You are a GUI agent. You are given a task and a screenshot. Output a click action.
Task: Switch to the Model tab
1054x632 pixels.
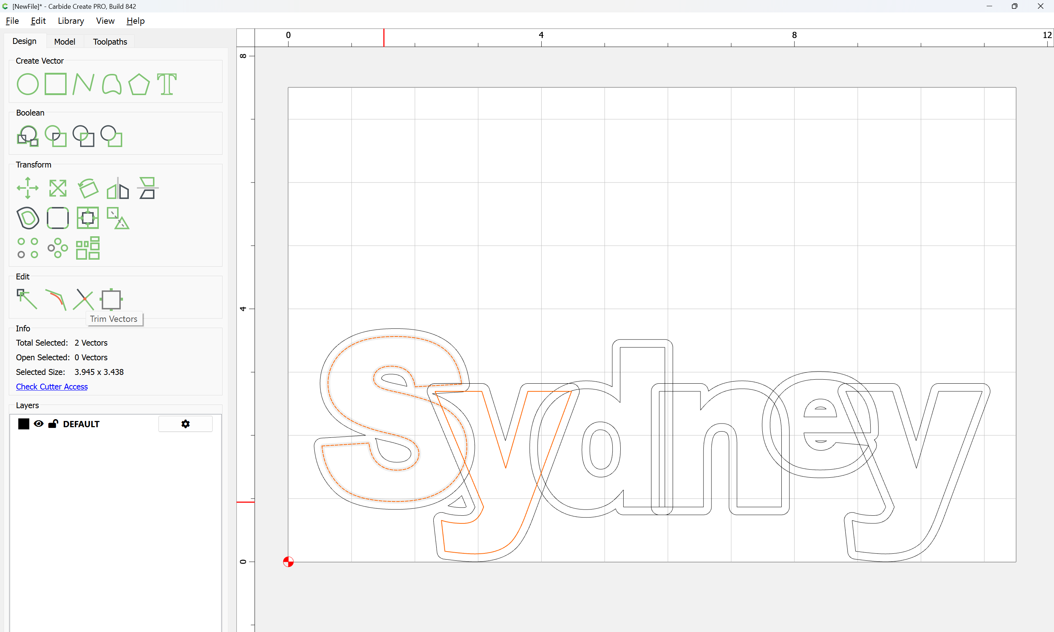65,42
